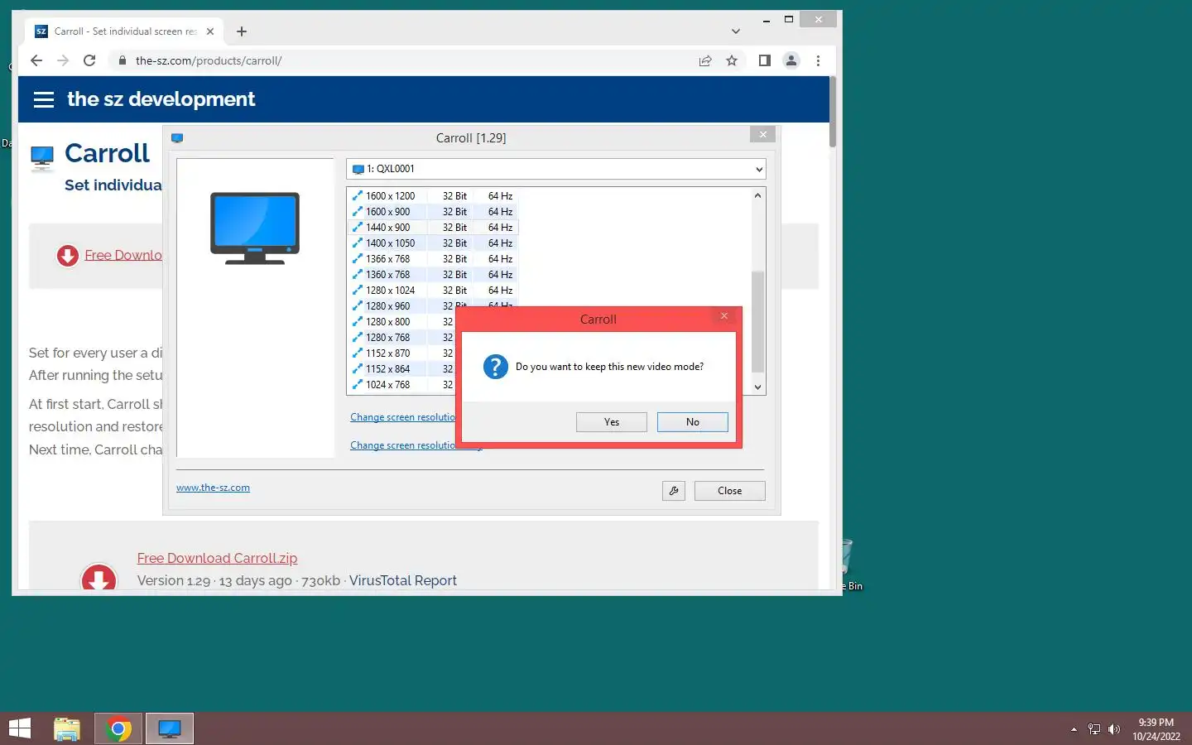Select the 1280 x 768 resolution row

coord(401,338)
